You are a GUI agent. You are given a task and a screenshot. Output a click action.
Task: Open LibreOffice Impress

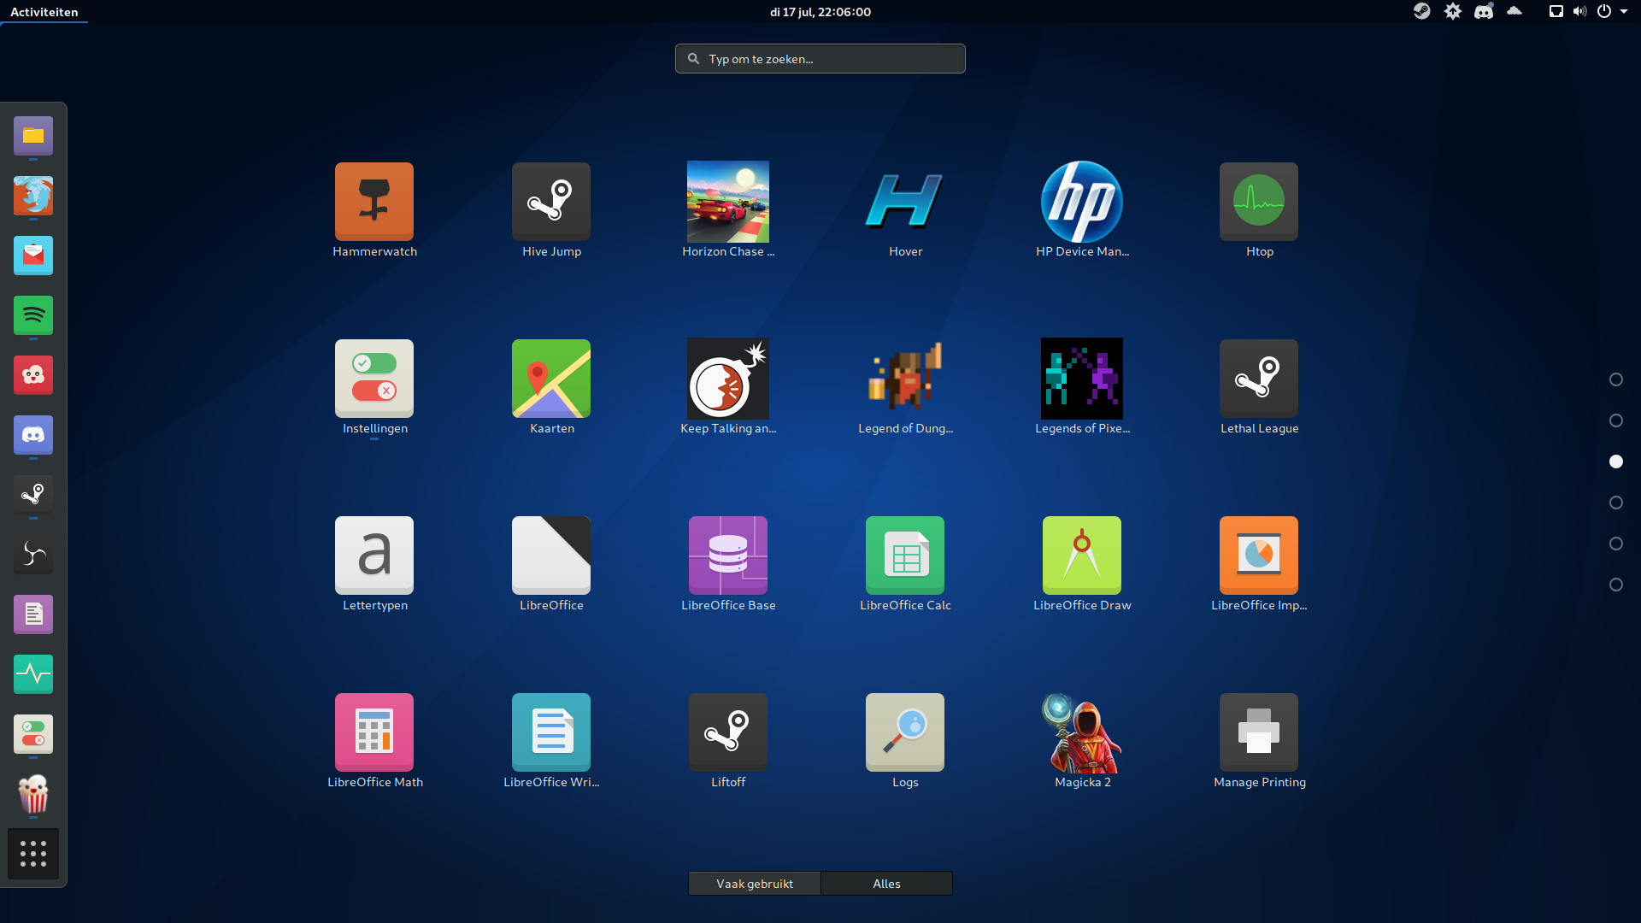(x=1259, y=556)
